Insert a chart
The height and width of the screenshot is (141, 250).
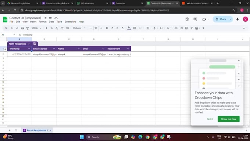pyautogui.click(x=186, y=28)
